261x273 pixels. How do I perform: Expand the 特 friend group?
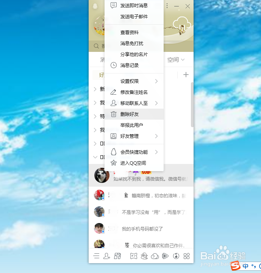pyautogui.click(x=95, y=116)
